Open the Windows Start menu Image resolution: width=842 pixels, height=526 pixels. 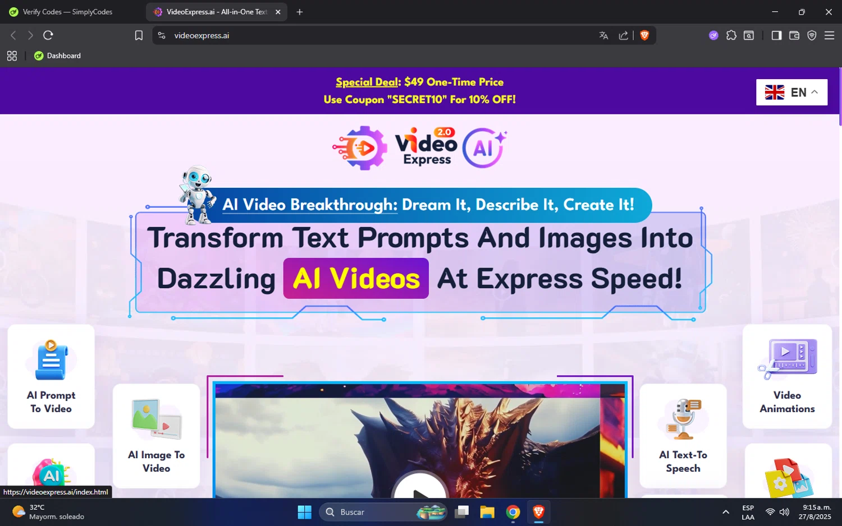click(304, 512)
